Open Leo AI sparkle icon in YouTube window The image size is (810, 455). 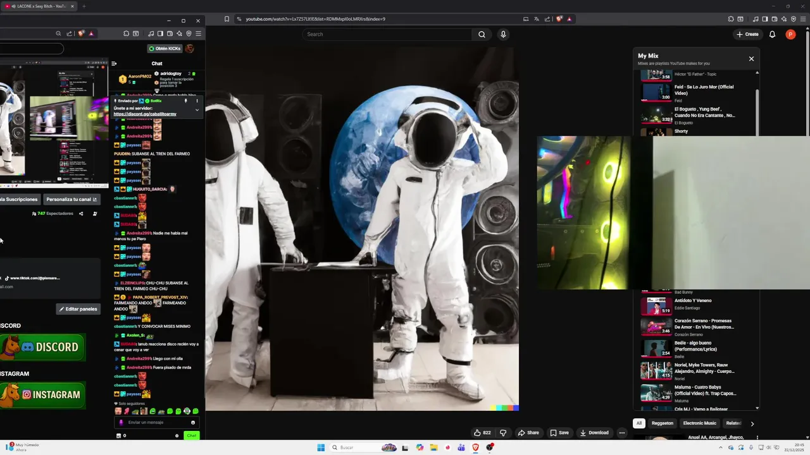click(784, 19)
